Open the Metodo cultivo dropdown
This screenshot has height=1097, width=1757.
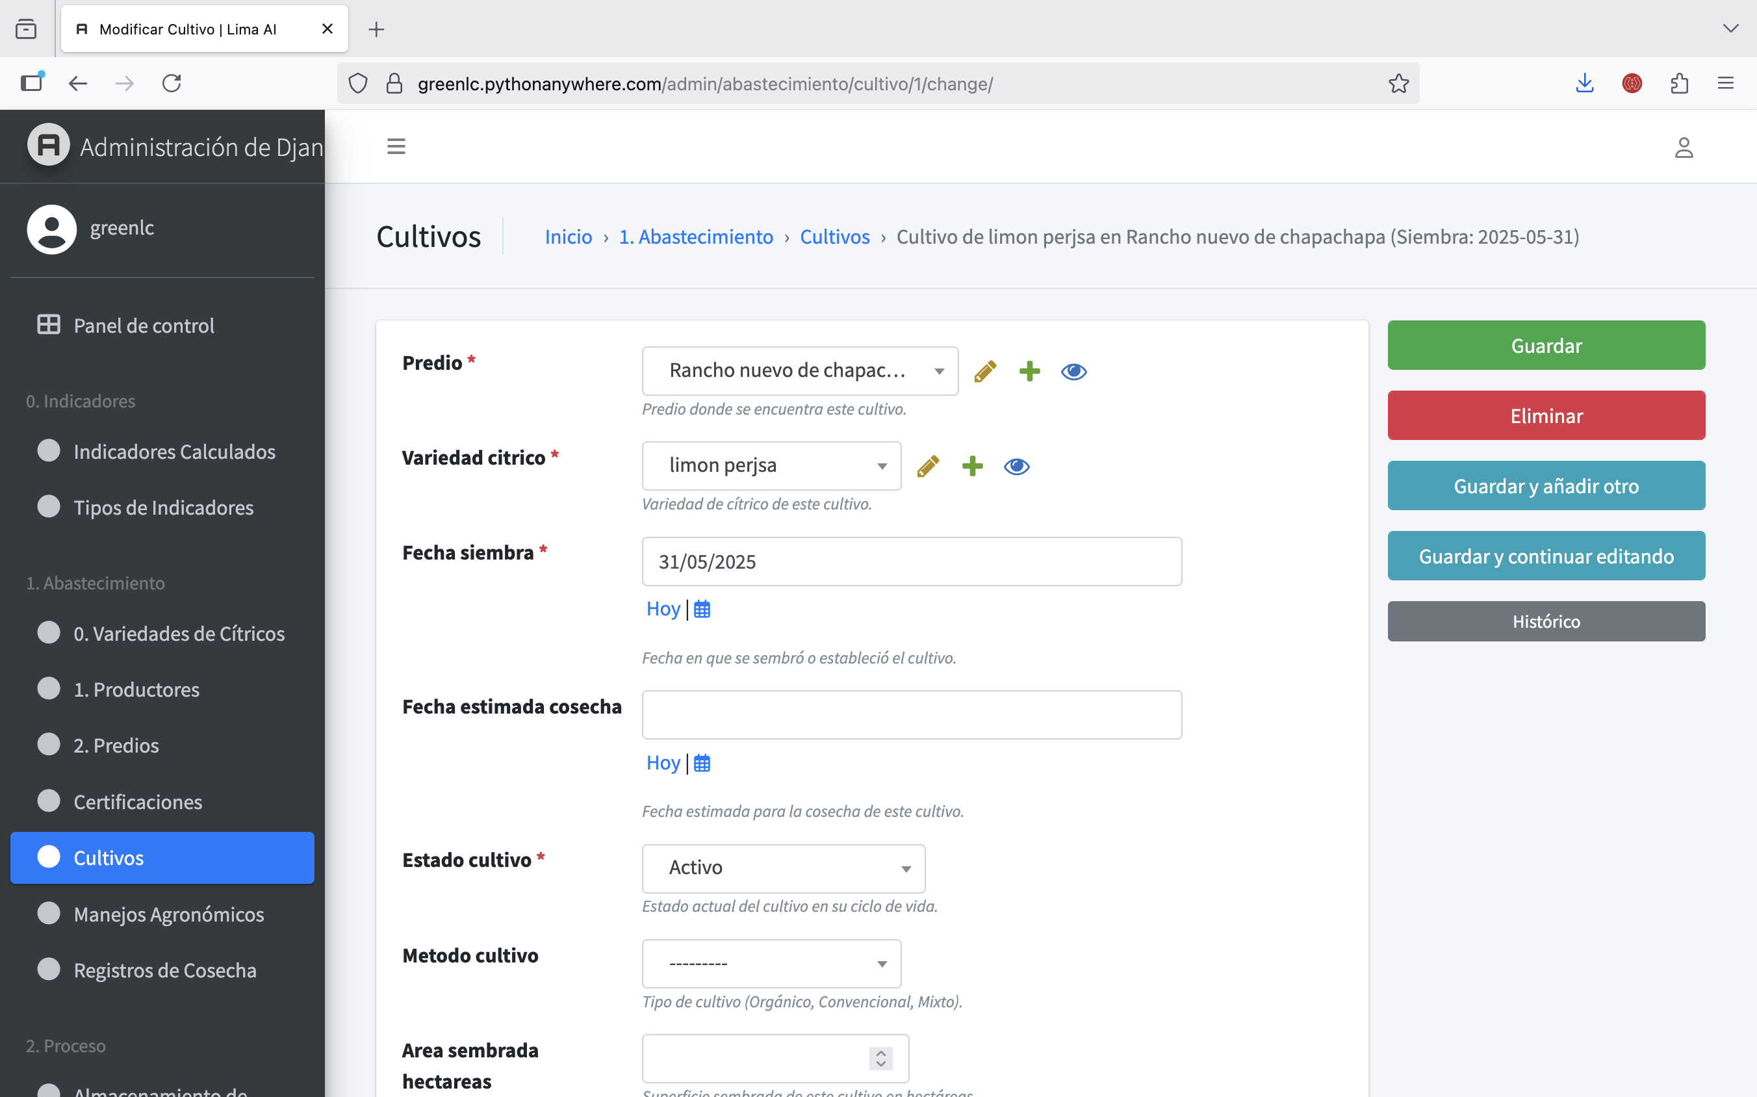pyautogui.click(x=771, y=964)
